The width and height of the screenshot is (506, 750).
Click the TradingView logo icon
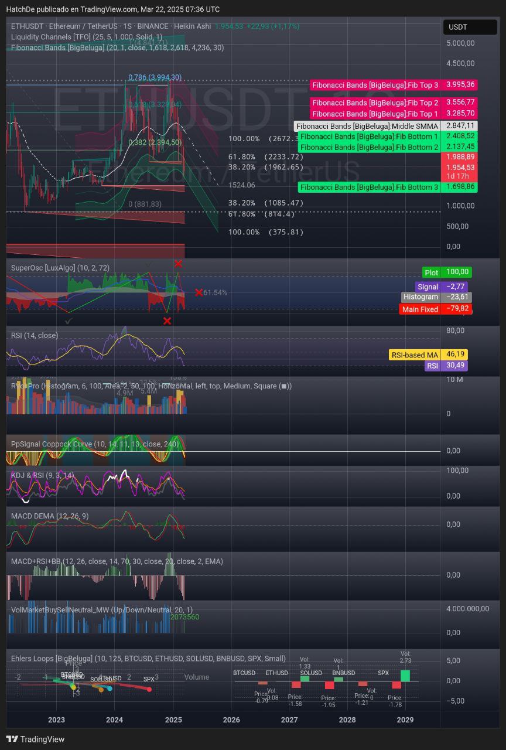tap(12, 739)
